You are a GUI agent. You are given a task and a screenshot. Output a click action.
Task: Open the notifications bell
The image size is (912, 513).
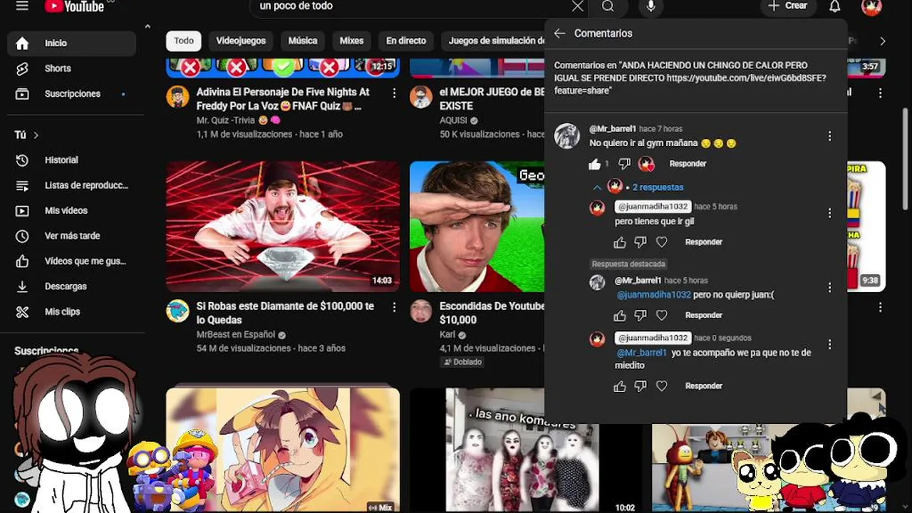click(835, 6)
